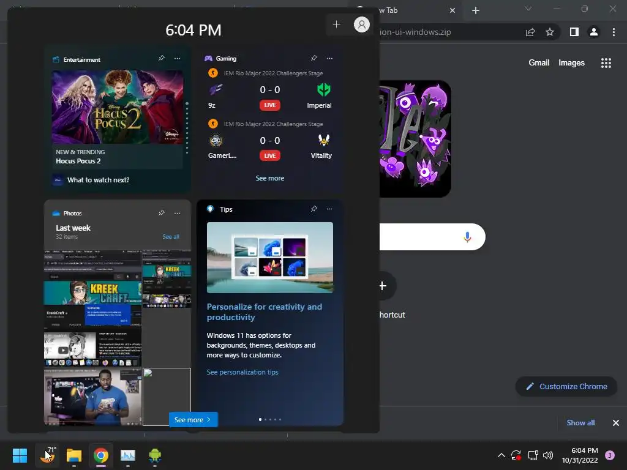
Task: Click the Halloween Google doodle
Action: pyautogui.click(x=415, y=139)
